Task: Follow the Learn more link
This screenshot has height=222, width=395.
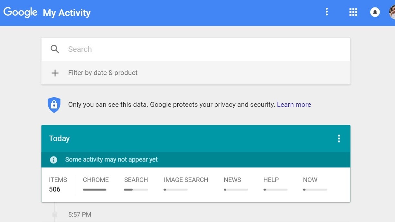Action: click(294, 105)
